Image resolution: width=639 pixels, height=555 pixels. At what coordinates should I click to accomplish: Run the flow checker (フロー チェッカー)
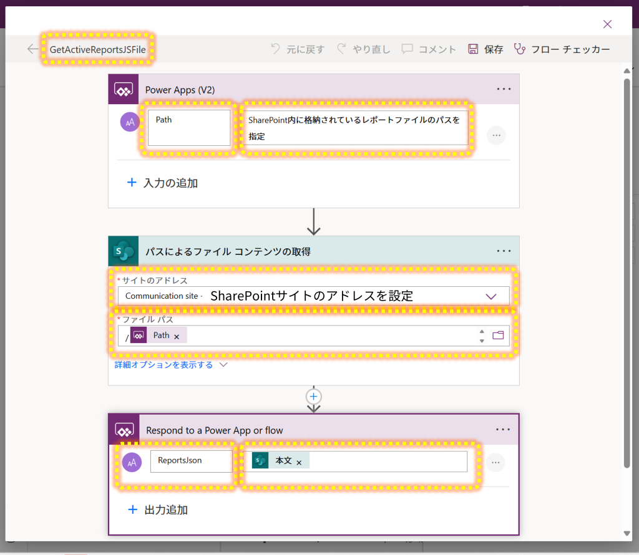pos(562,49)
